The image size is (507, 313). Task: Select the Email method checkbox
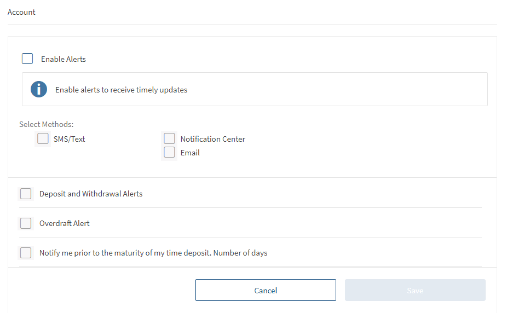(x=170, y=153)
